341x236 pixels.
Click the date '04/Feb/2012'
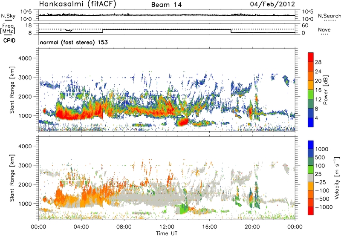click(272, 4)
